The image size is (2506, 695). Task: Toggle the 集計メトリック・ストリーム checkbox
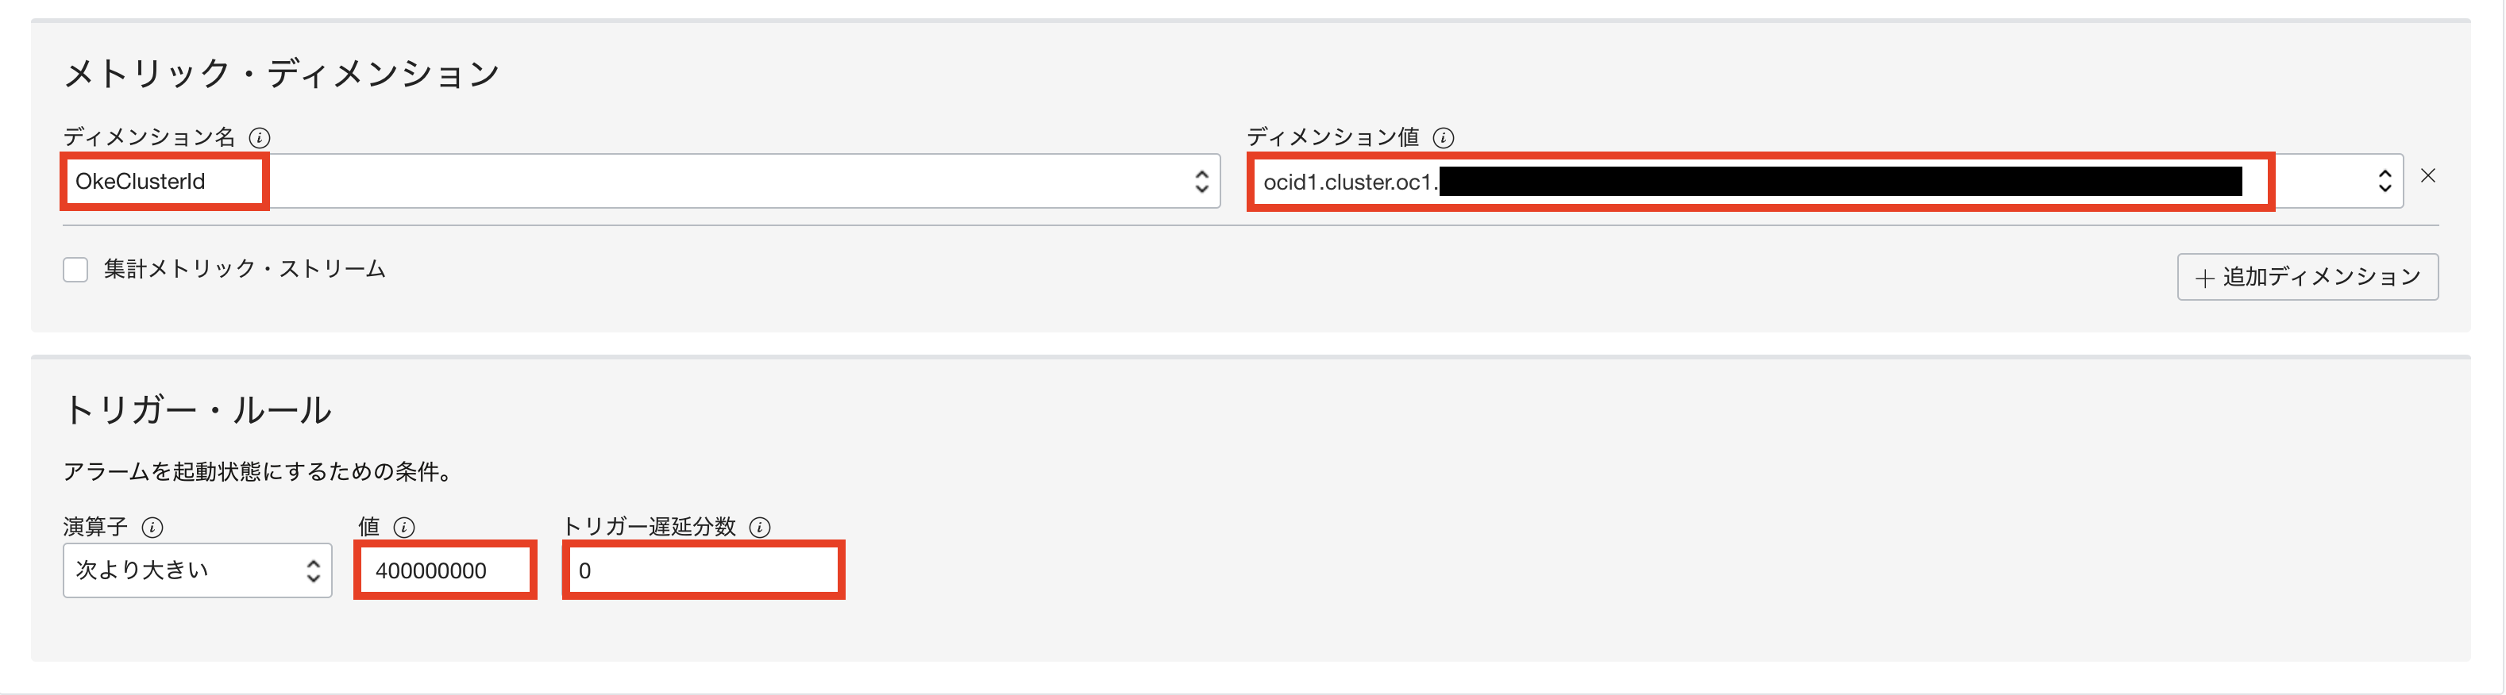coord(76,269)
